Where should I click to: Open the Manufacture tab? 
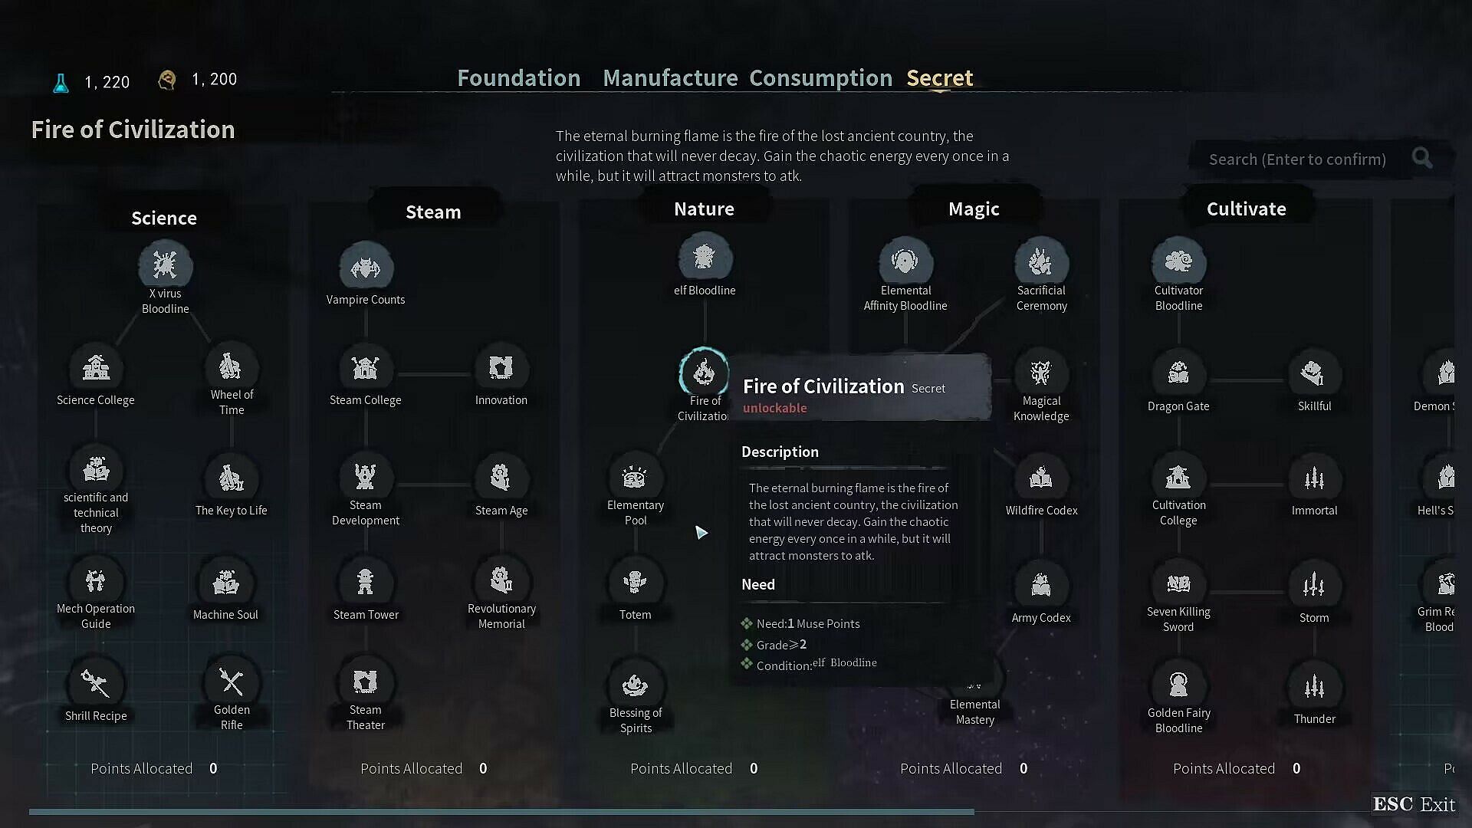[x=669, y=78]
